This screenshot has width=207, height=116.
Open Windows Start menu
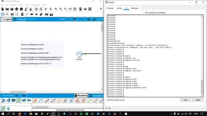[x=3, y=114]
